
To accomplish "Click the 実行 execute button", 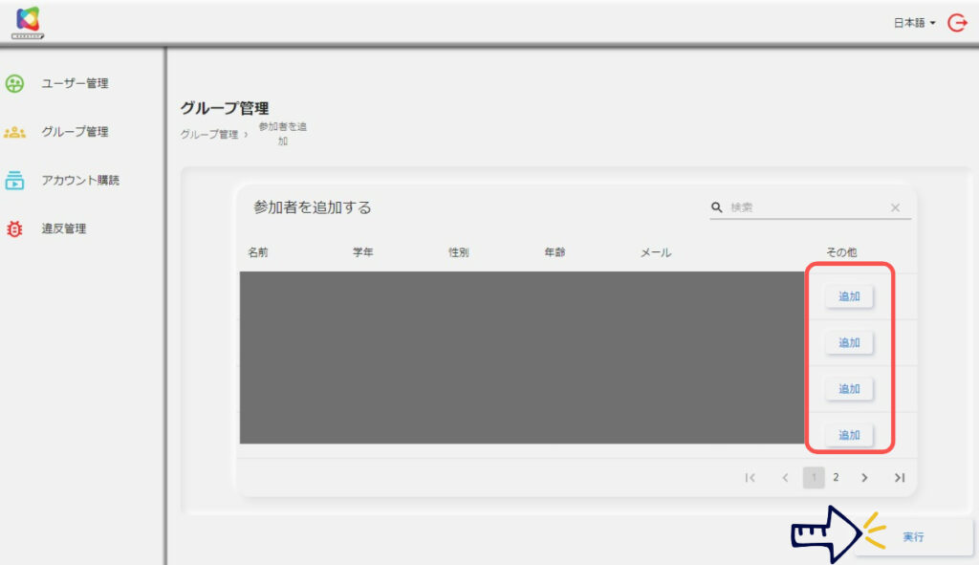I will coord(913,537).
